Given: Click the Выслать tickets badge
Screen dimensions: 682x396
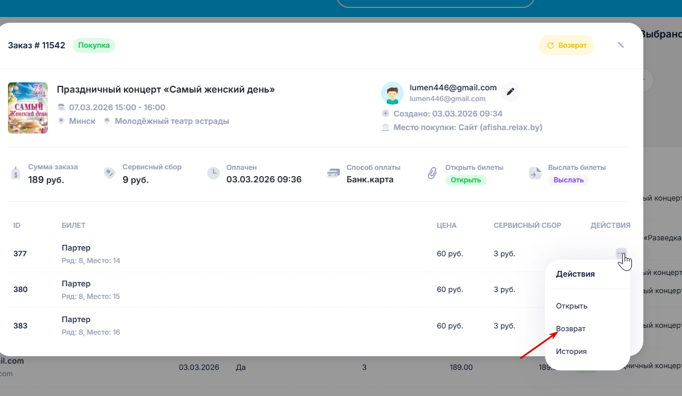Looking at the screenshot, I should click(x=568, y=180).
